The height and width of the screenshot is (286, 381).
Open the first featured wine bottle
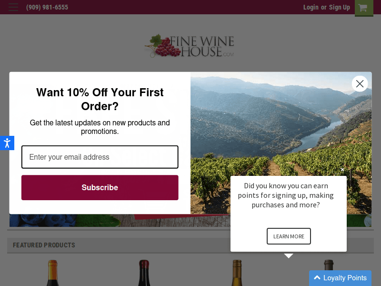(x=53, y=273)
